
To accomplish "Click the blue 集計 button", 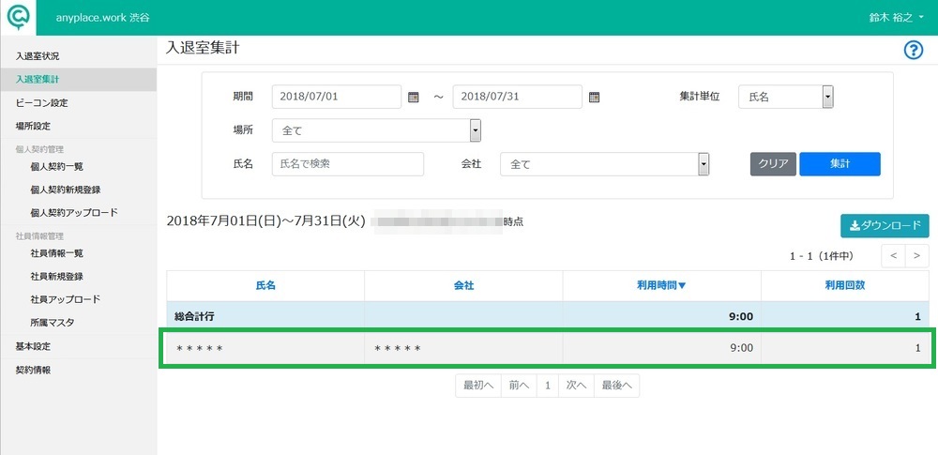I will (x=840, y=164).
